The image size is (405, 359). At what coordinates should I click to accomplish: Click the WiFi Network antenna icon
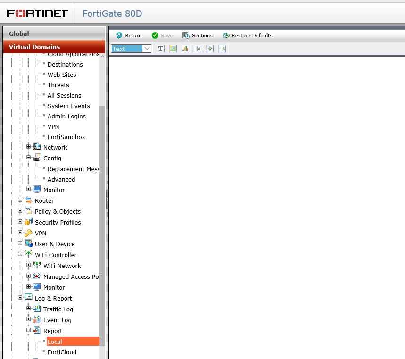[37, 265]
